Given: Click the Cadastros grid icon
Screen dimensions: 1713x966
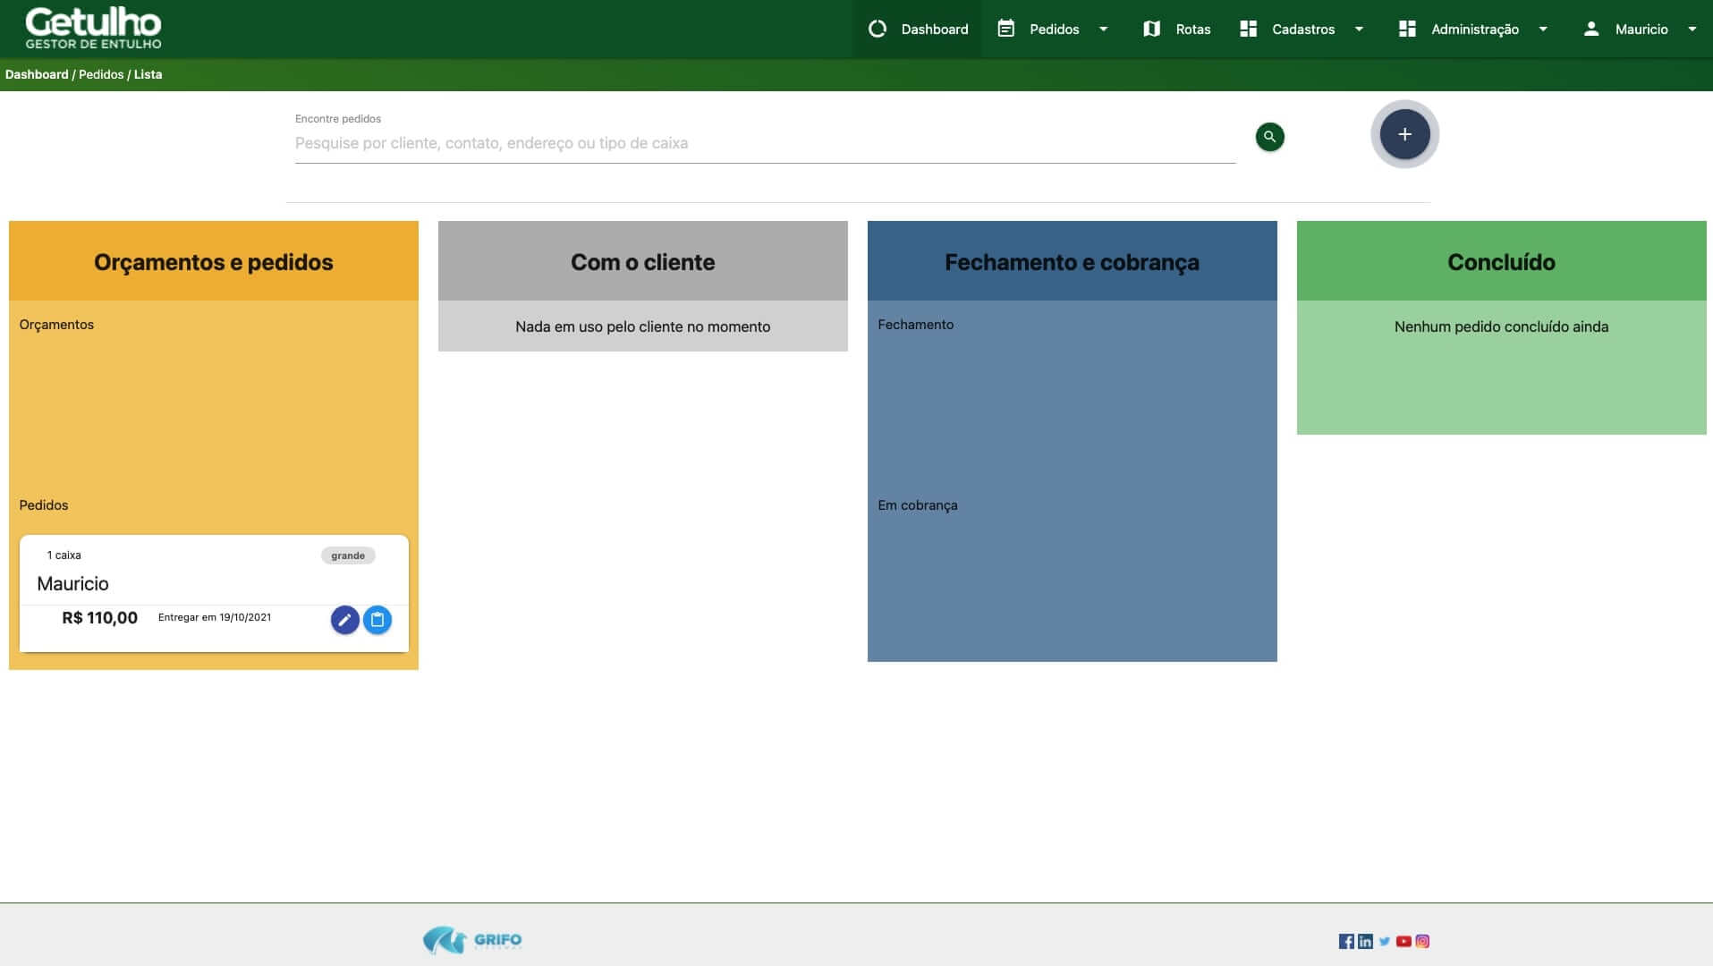Looking at the screenshot, I should [x=1248, y=29].
